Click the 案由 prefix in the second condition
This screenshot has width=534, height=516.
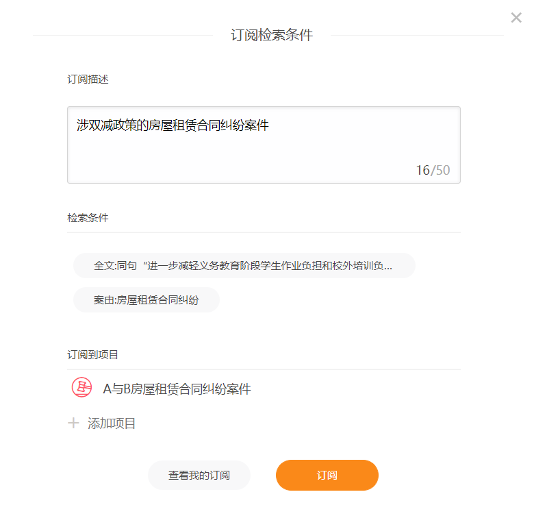(103, 300)
